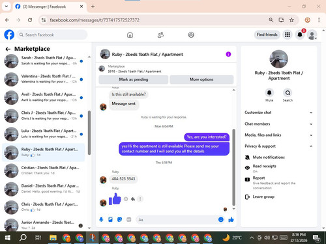This screenshot has height=244, width=326.
Task: Open Avril's apartment conversation
Action: 44,97
